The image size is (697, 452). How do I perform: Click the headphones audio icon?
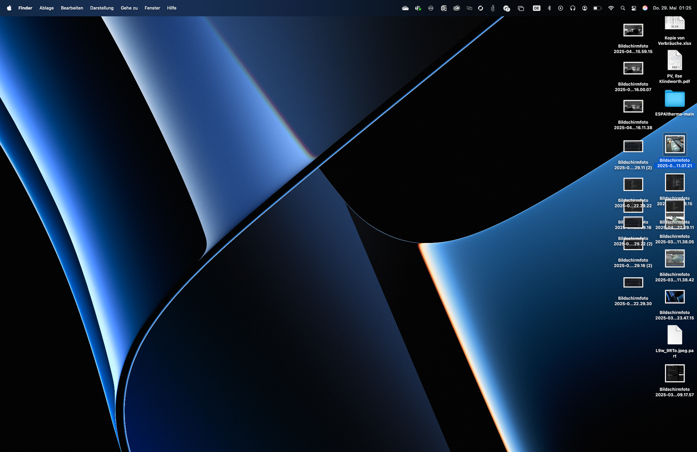click(572, 8)
